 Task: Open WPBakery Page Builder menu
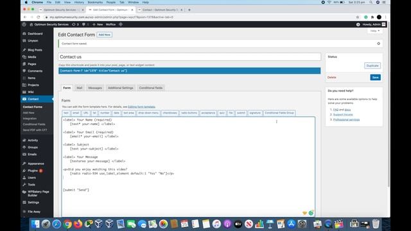pyautogui.click(x=39, y=194)
